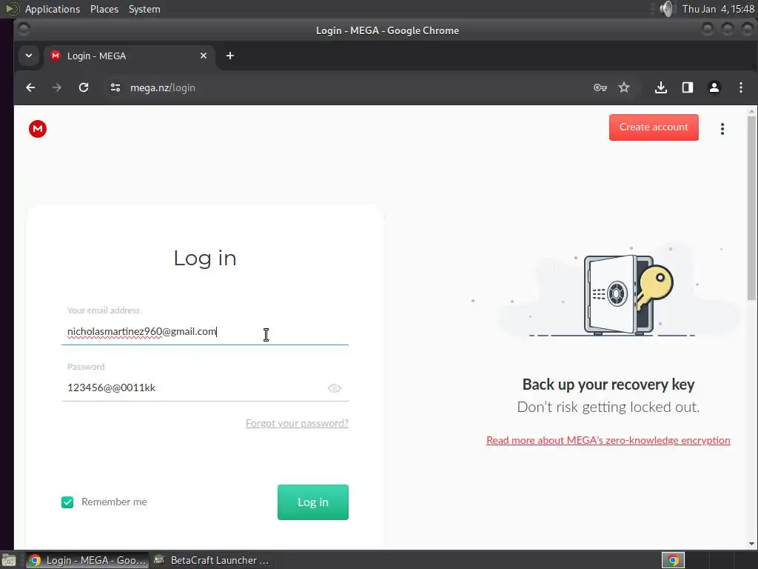Click the date and time clock
Image resolution: width=758 pixels, height=569 pixels.
coord(718,9)
